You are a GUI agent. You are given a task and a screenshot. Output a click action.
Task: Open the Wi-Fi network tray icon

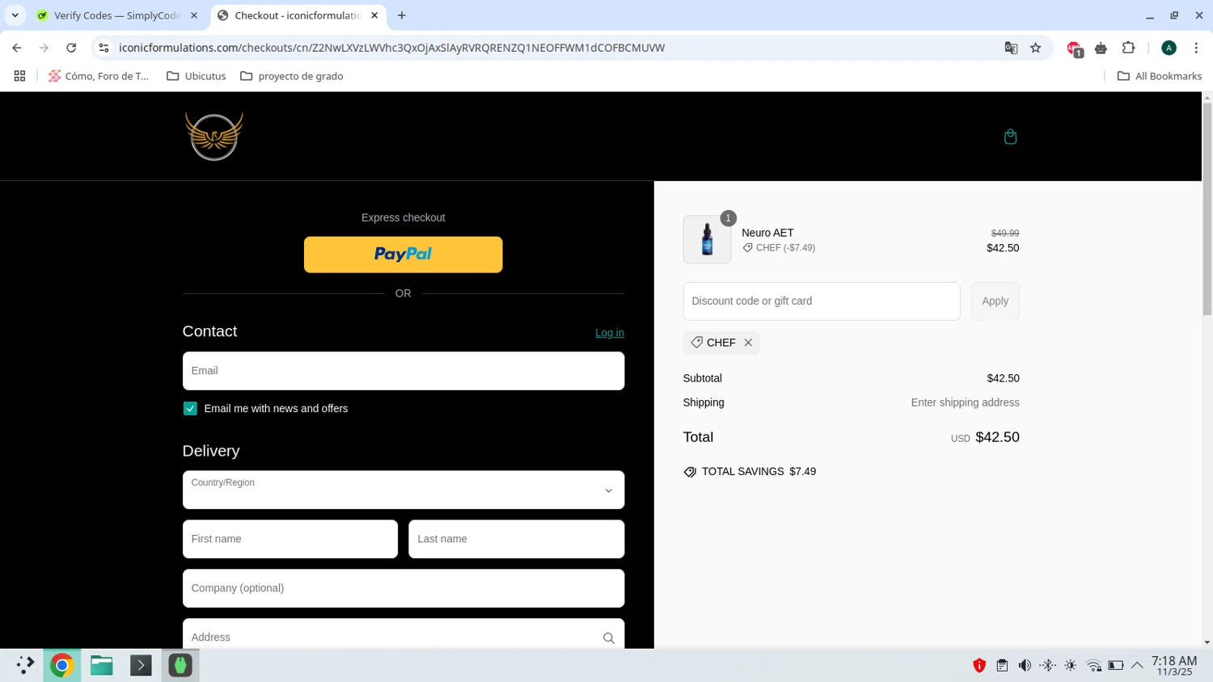pos(1093,666)
